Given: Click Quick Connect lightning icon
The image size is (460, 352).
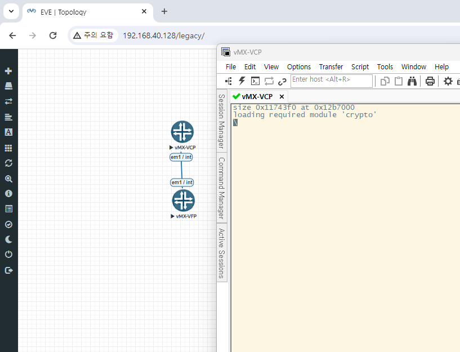Looking at the screenshot, I should pyautogui.click(x=242, y=81).
